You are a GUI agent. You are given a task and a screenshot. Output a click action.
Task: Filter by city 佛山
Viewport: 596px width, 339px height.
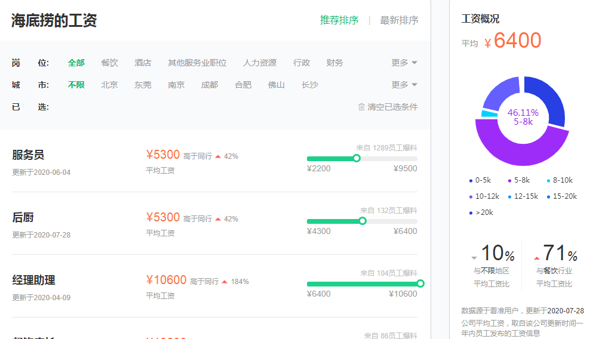(277, 85)
